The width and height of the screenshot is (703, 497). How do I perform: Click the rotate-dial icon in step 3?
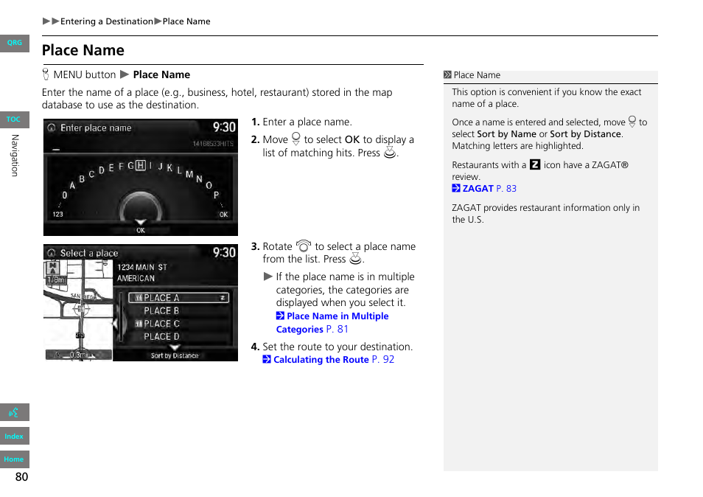[x=304, y=246]
